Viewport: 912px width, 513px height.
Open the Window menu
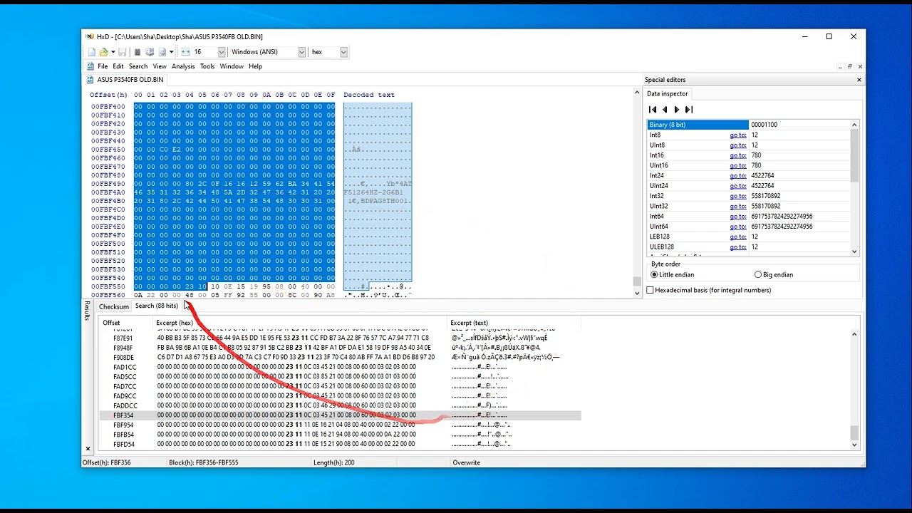click(x=232, y=66)
